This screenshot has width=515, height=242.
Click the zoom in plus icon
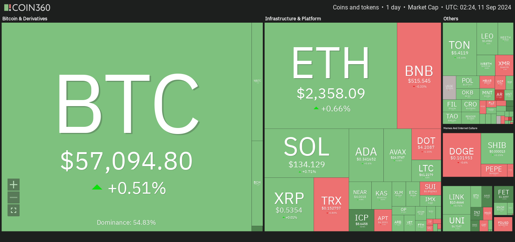pyautogui.click(x=14, y=185)
